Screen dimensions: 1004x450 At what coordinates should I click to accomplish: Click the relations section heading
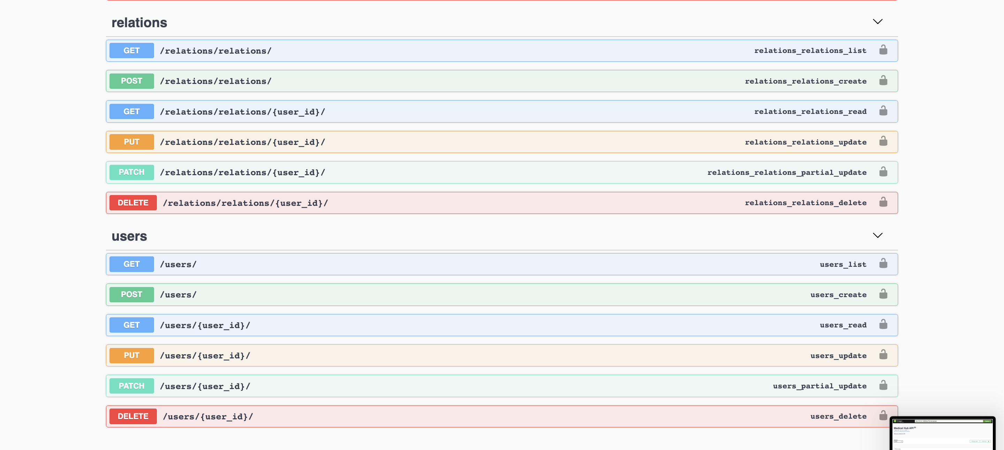coord(139,23)
